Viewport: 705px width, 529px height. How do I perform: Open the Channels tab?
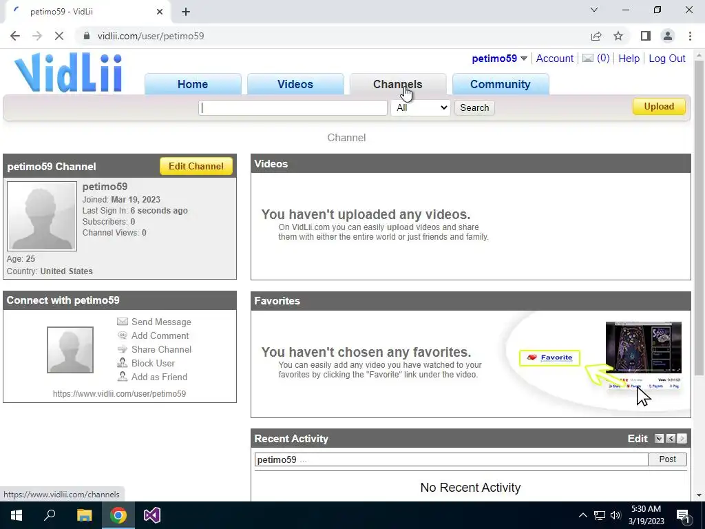tap(398, 84)
